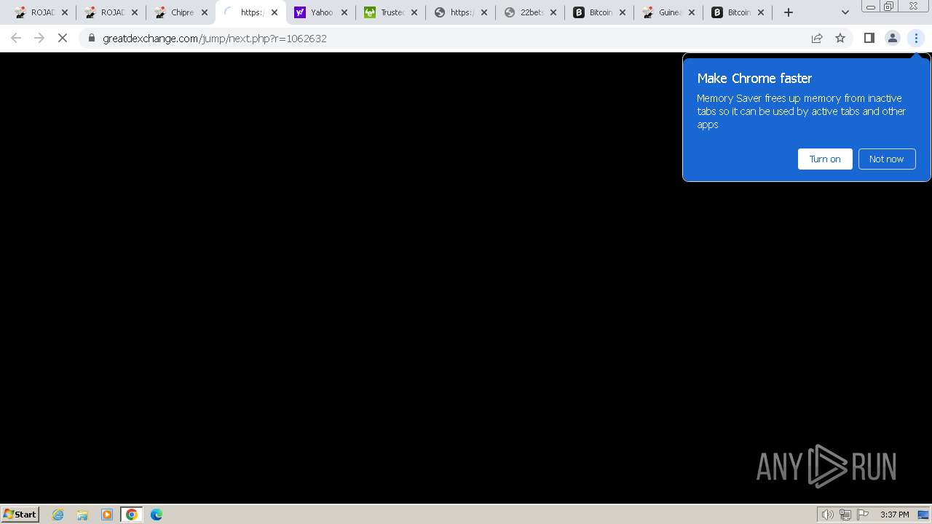
Task: Expand the tab search dropdown
Action: click(845, 12)
